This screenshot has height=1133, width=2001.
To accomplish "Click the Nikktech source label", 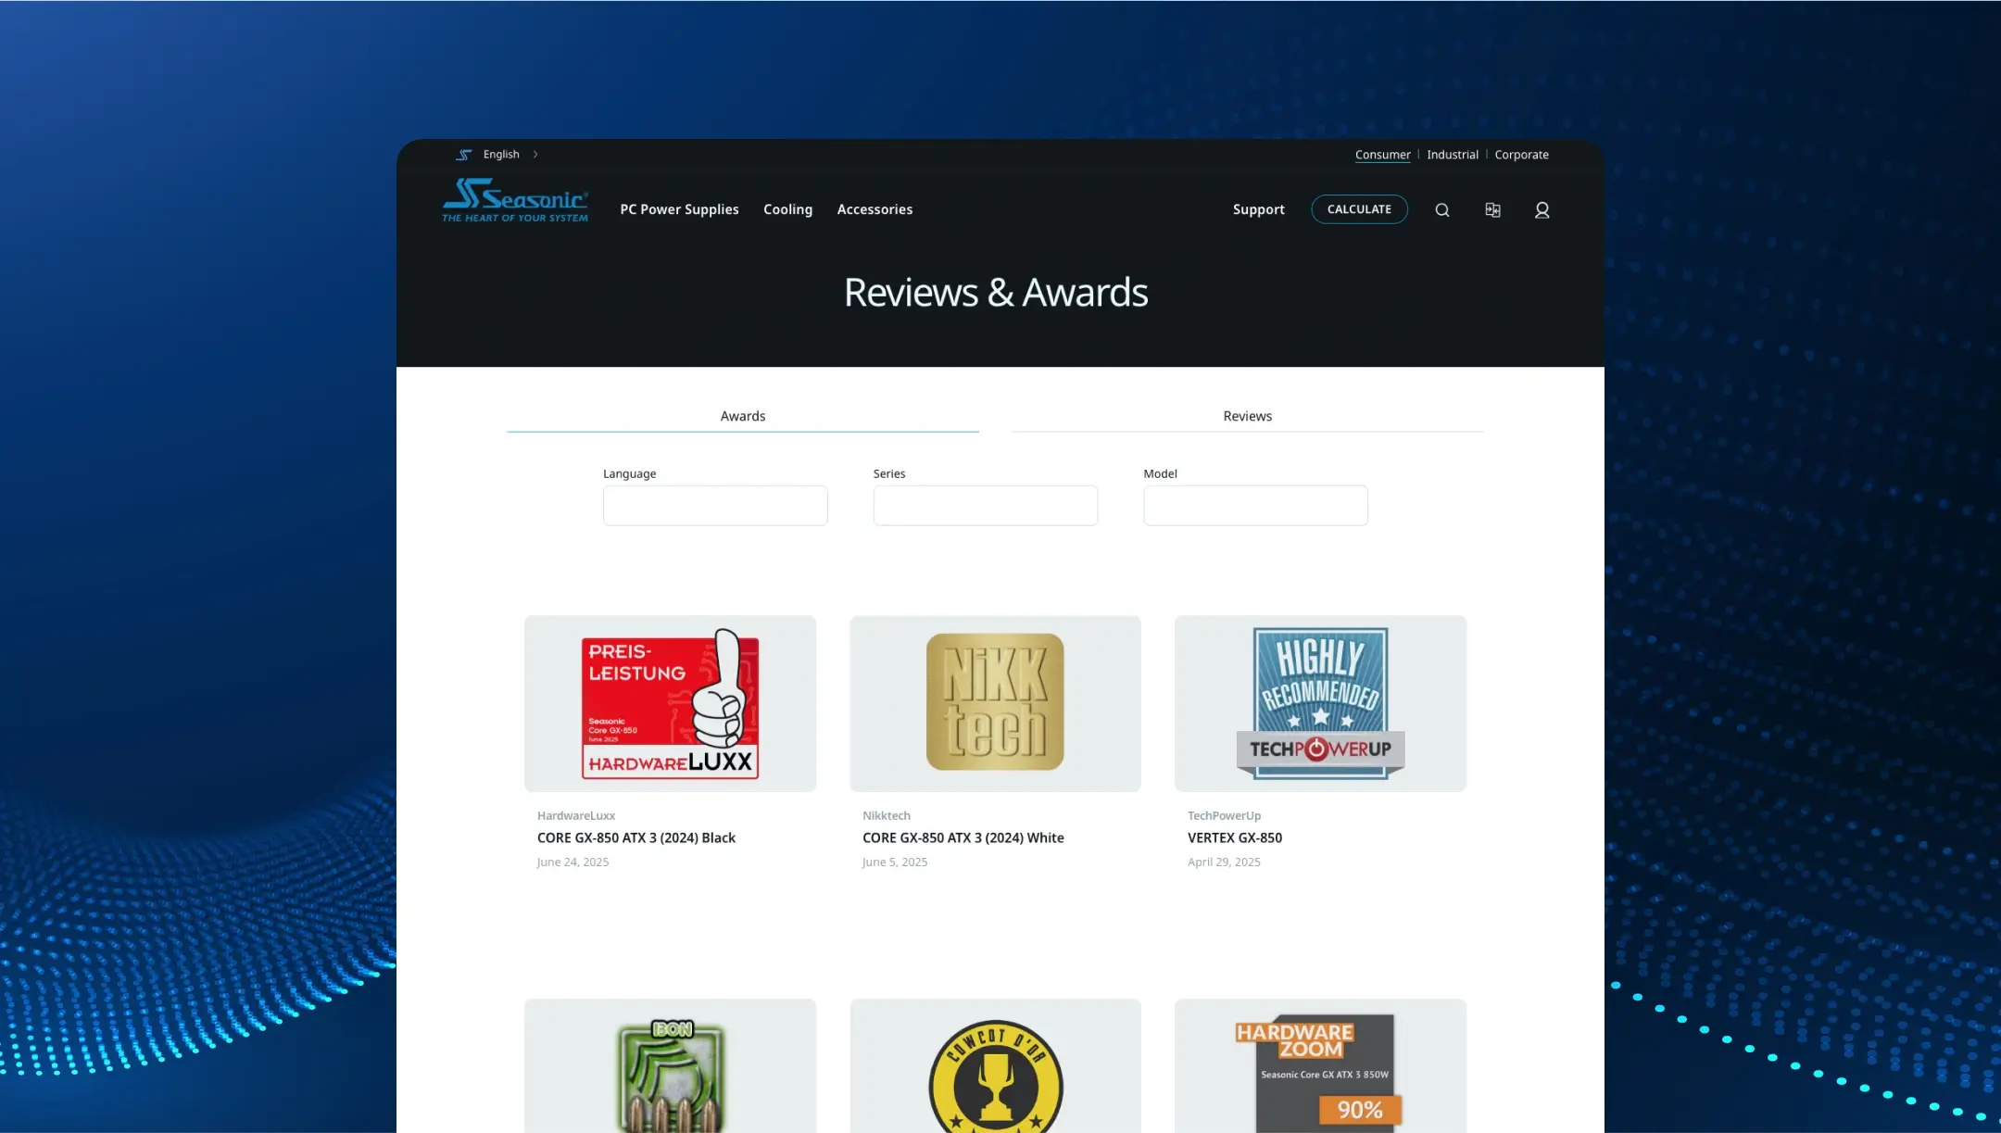I will coord(887,816).
